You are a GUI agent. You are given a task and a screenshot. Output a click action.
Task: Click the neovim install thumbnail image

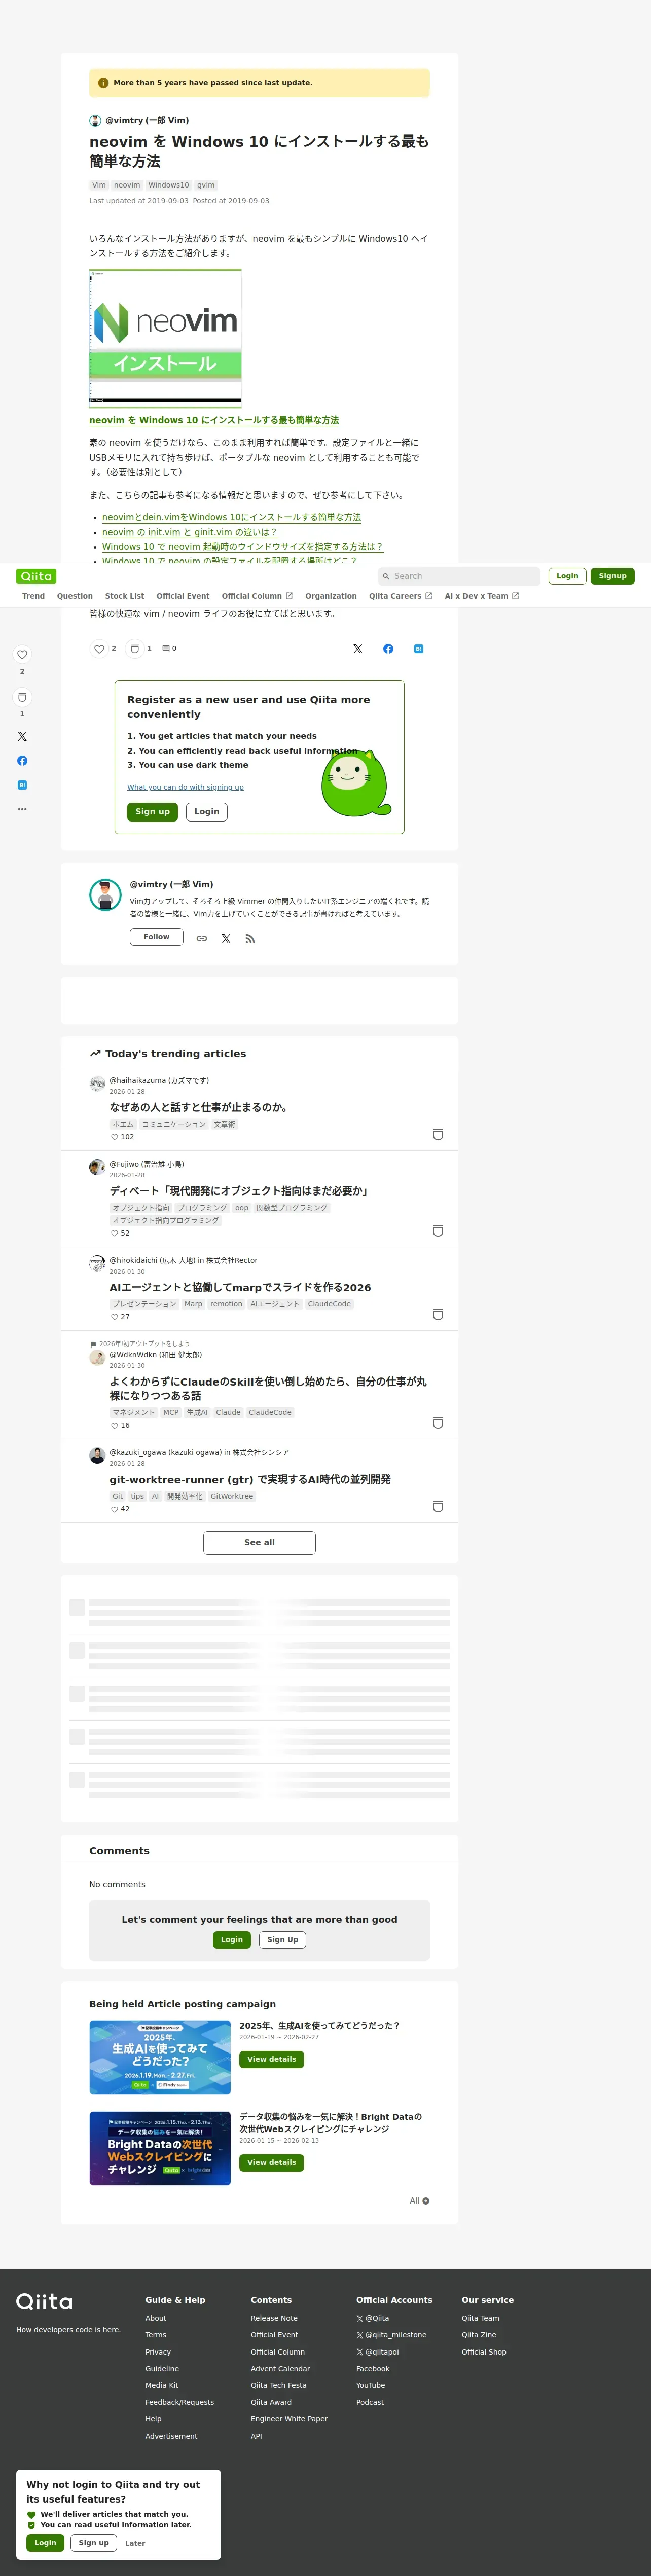[165, 338]
